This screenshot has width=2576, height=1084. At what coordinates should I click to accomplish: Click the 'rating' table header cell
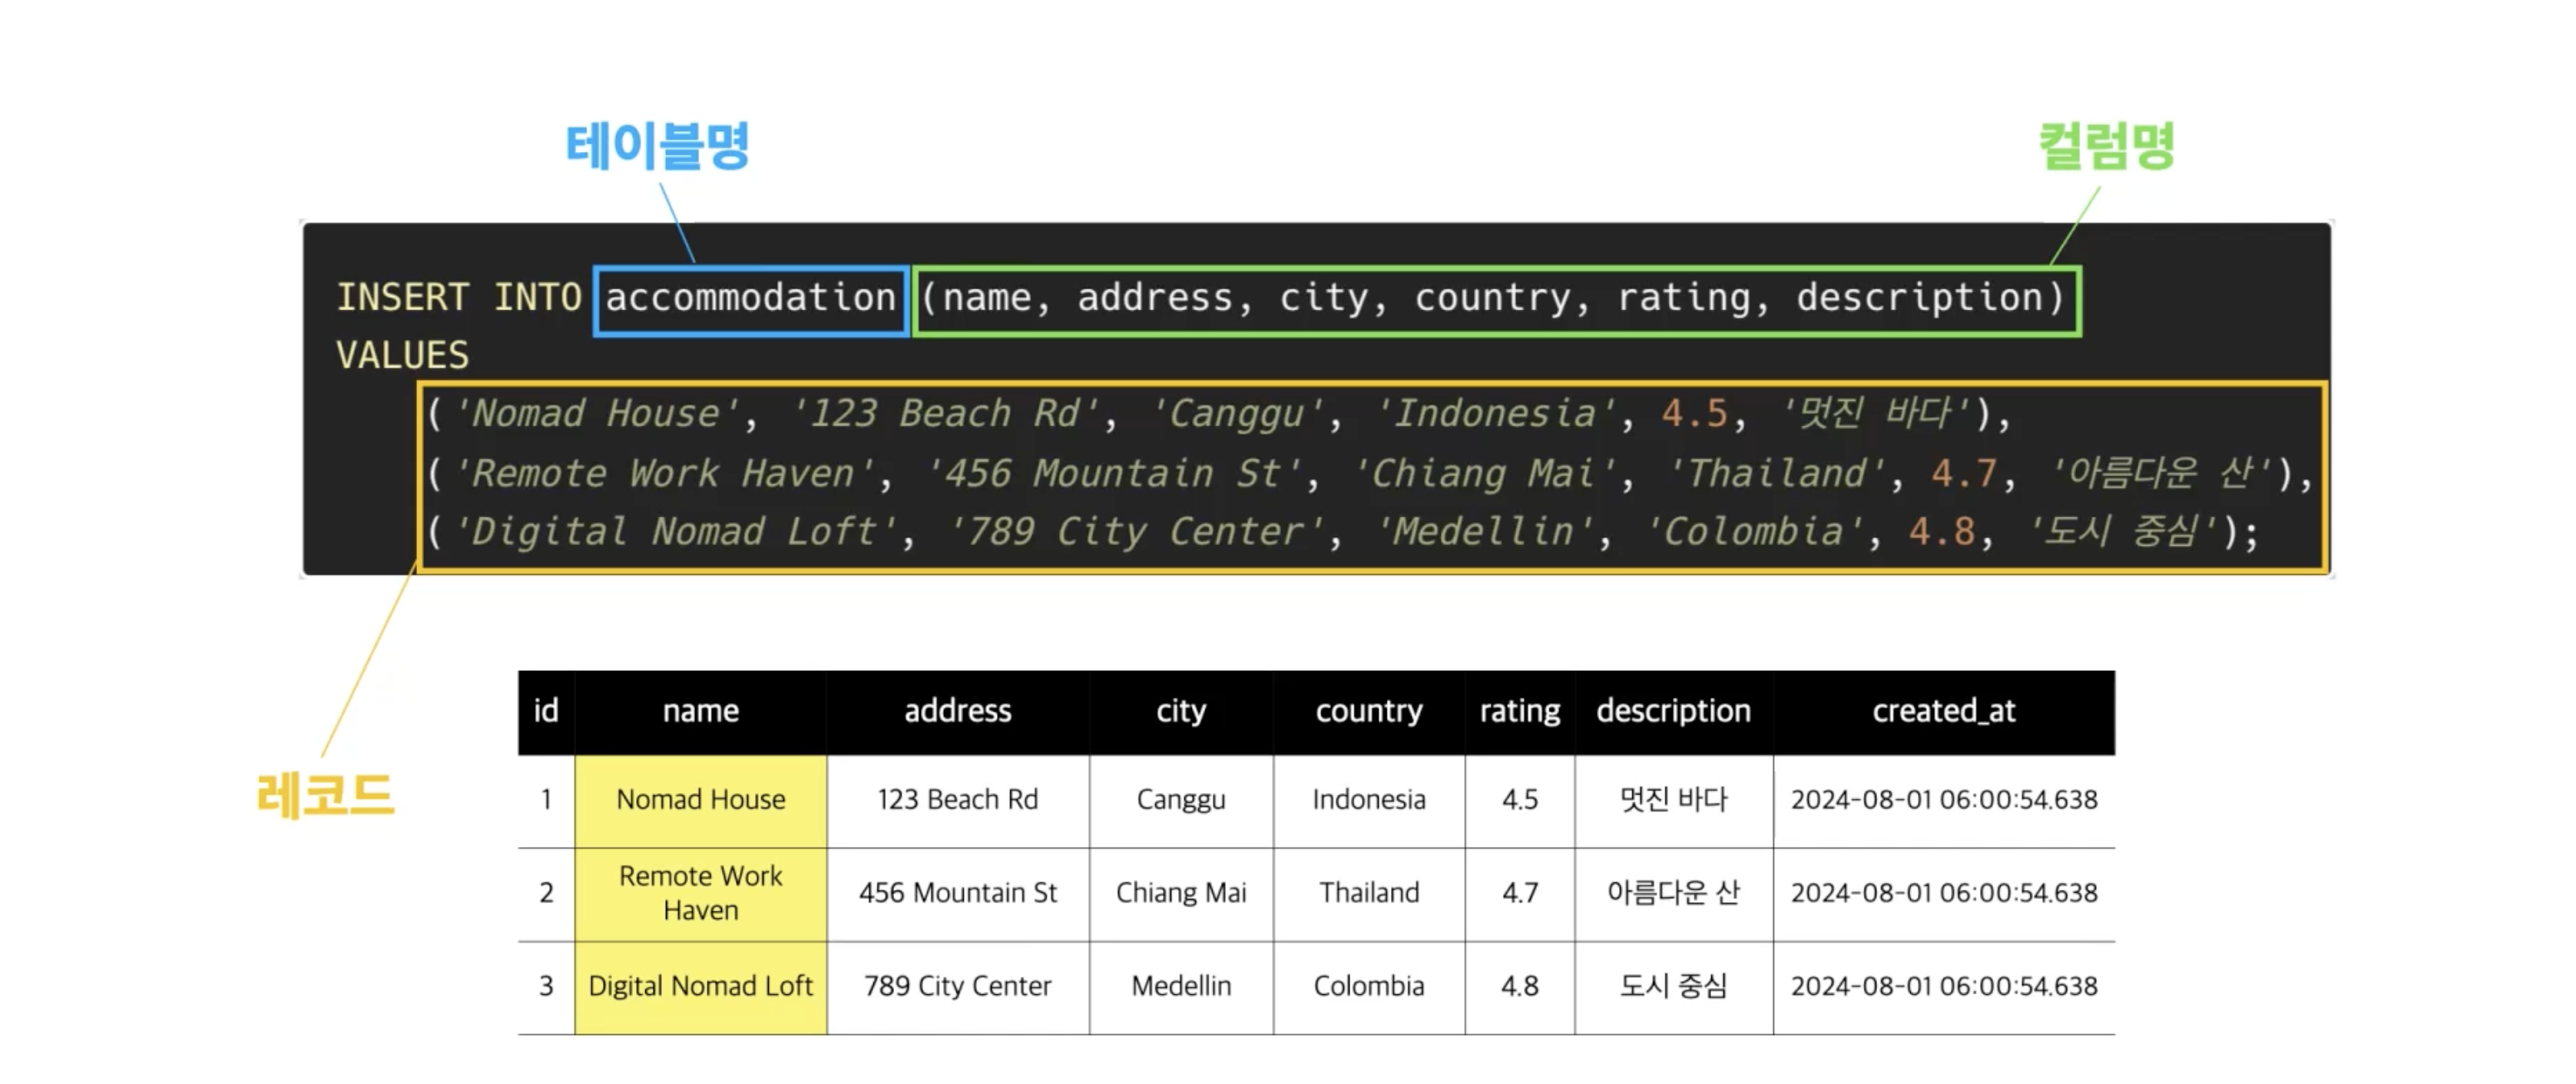click(x=1520, y=711)
